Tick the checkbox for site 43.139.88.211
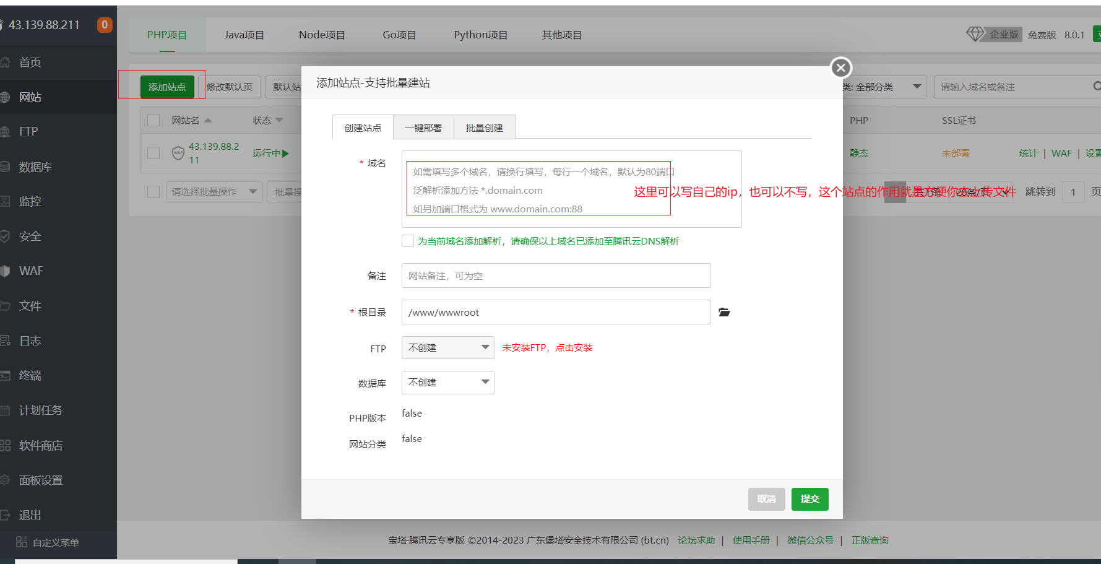The image size is (1101, 564). click(153, 153)
